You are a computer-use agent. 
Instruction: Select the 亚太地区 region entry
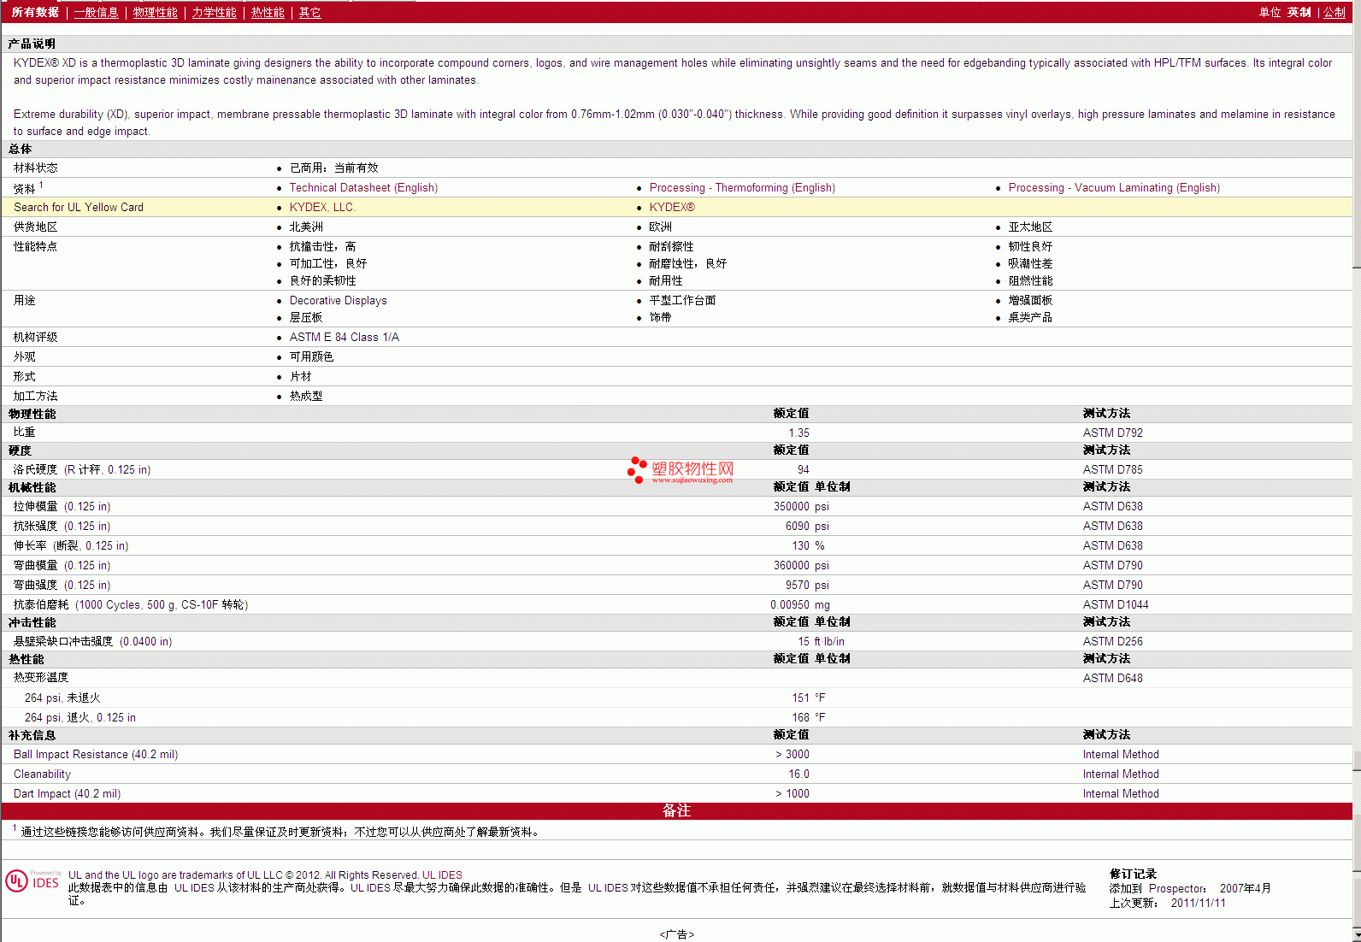pos(1030,227)
